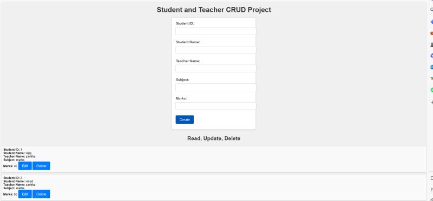Click the Create button

(x=185, y=119)
